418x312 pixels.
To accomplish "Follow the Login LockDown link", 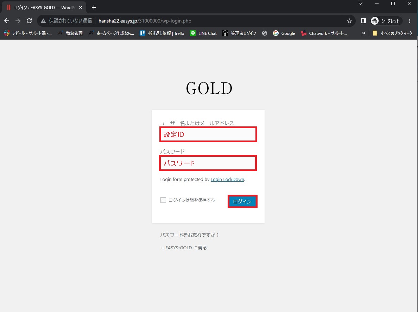I will pyautogui.click(x=227, y=179).
